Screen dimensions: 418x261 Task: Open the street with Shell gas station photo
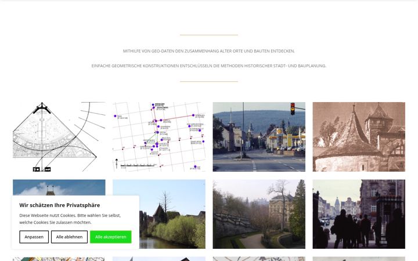click(x=259, y=137)
